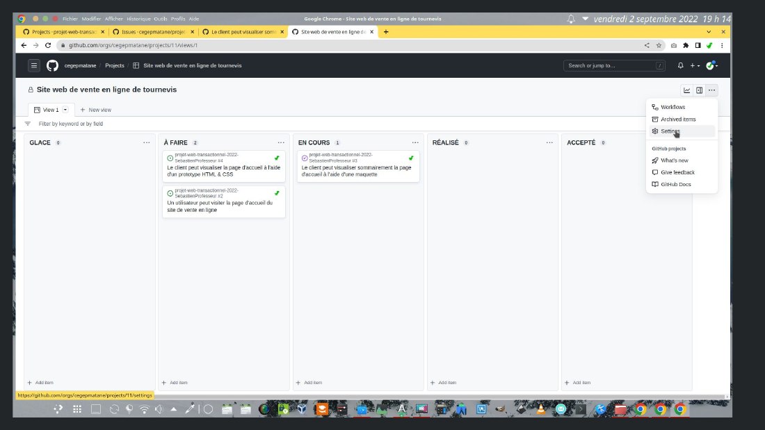Screen dimensions: 765x430
Task: Click the Projects breadcrumb link
Action: 115,65
